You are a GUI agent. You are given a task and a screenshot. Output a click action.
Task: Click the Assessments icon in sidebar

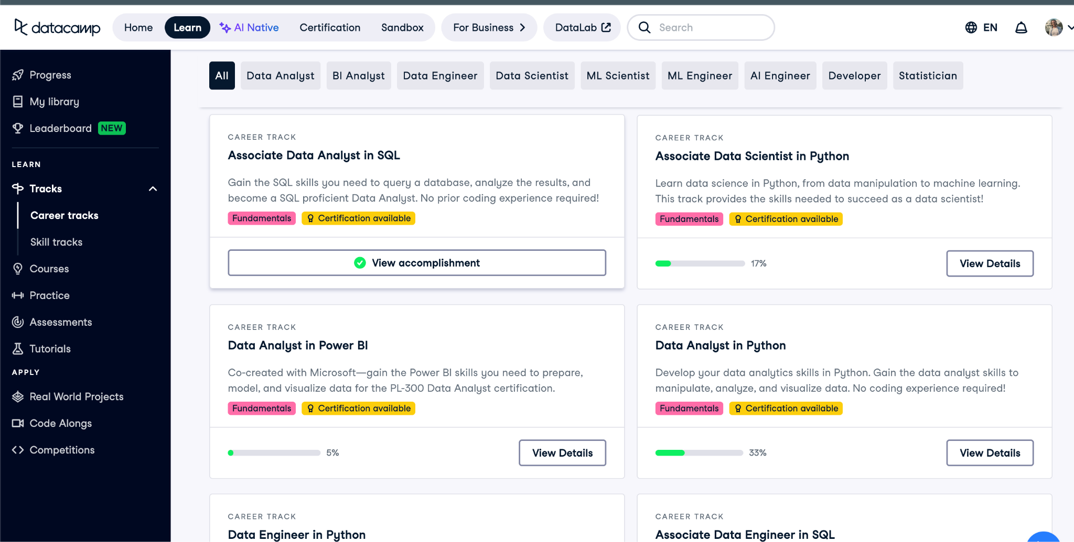click(x=18, y=322)
